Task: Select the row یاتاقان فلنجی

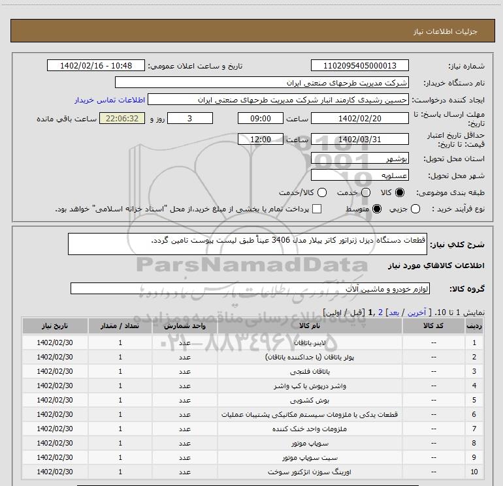Action: (252, 371)
